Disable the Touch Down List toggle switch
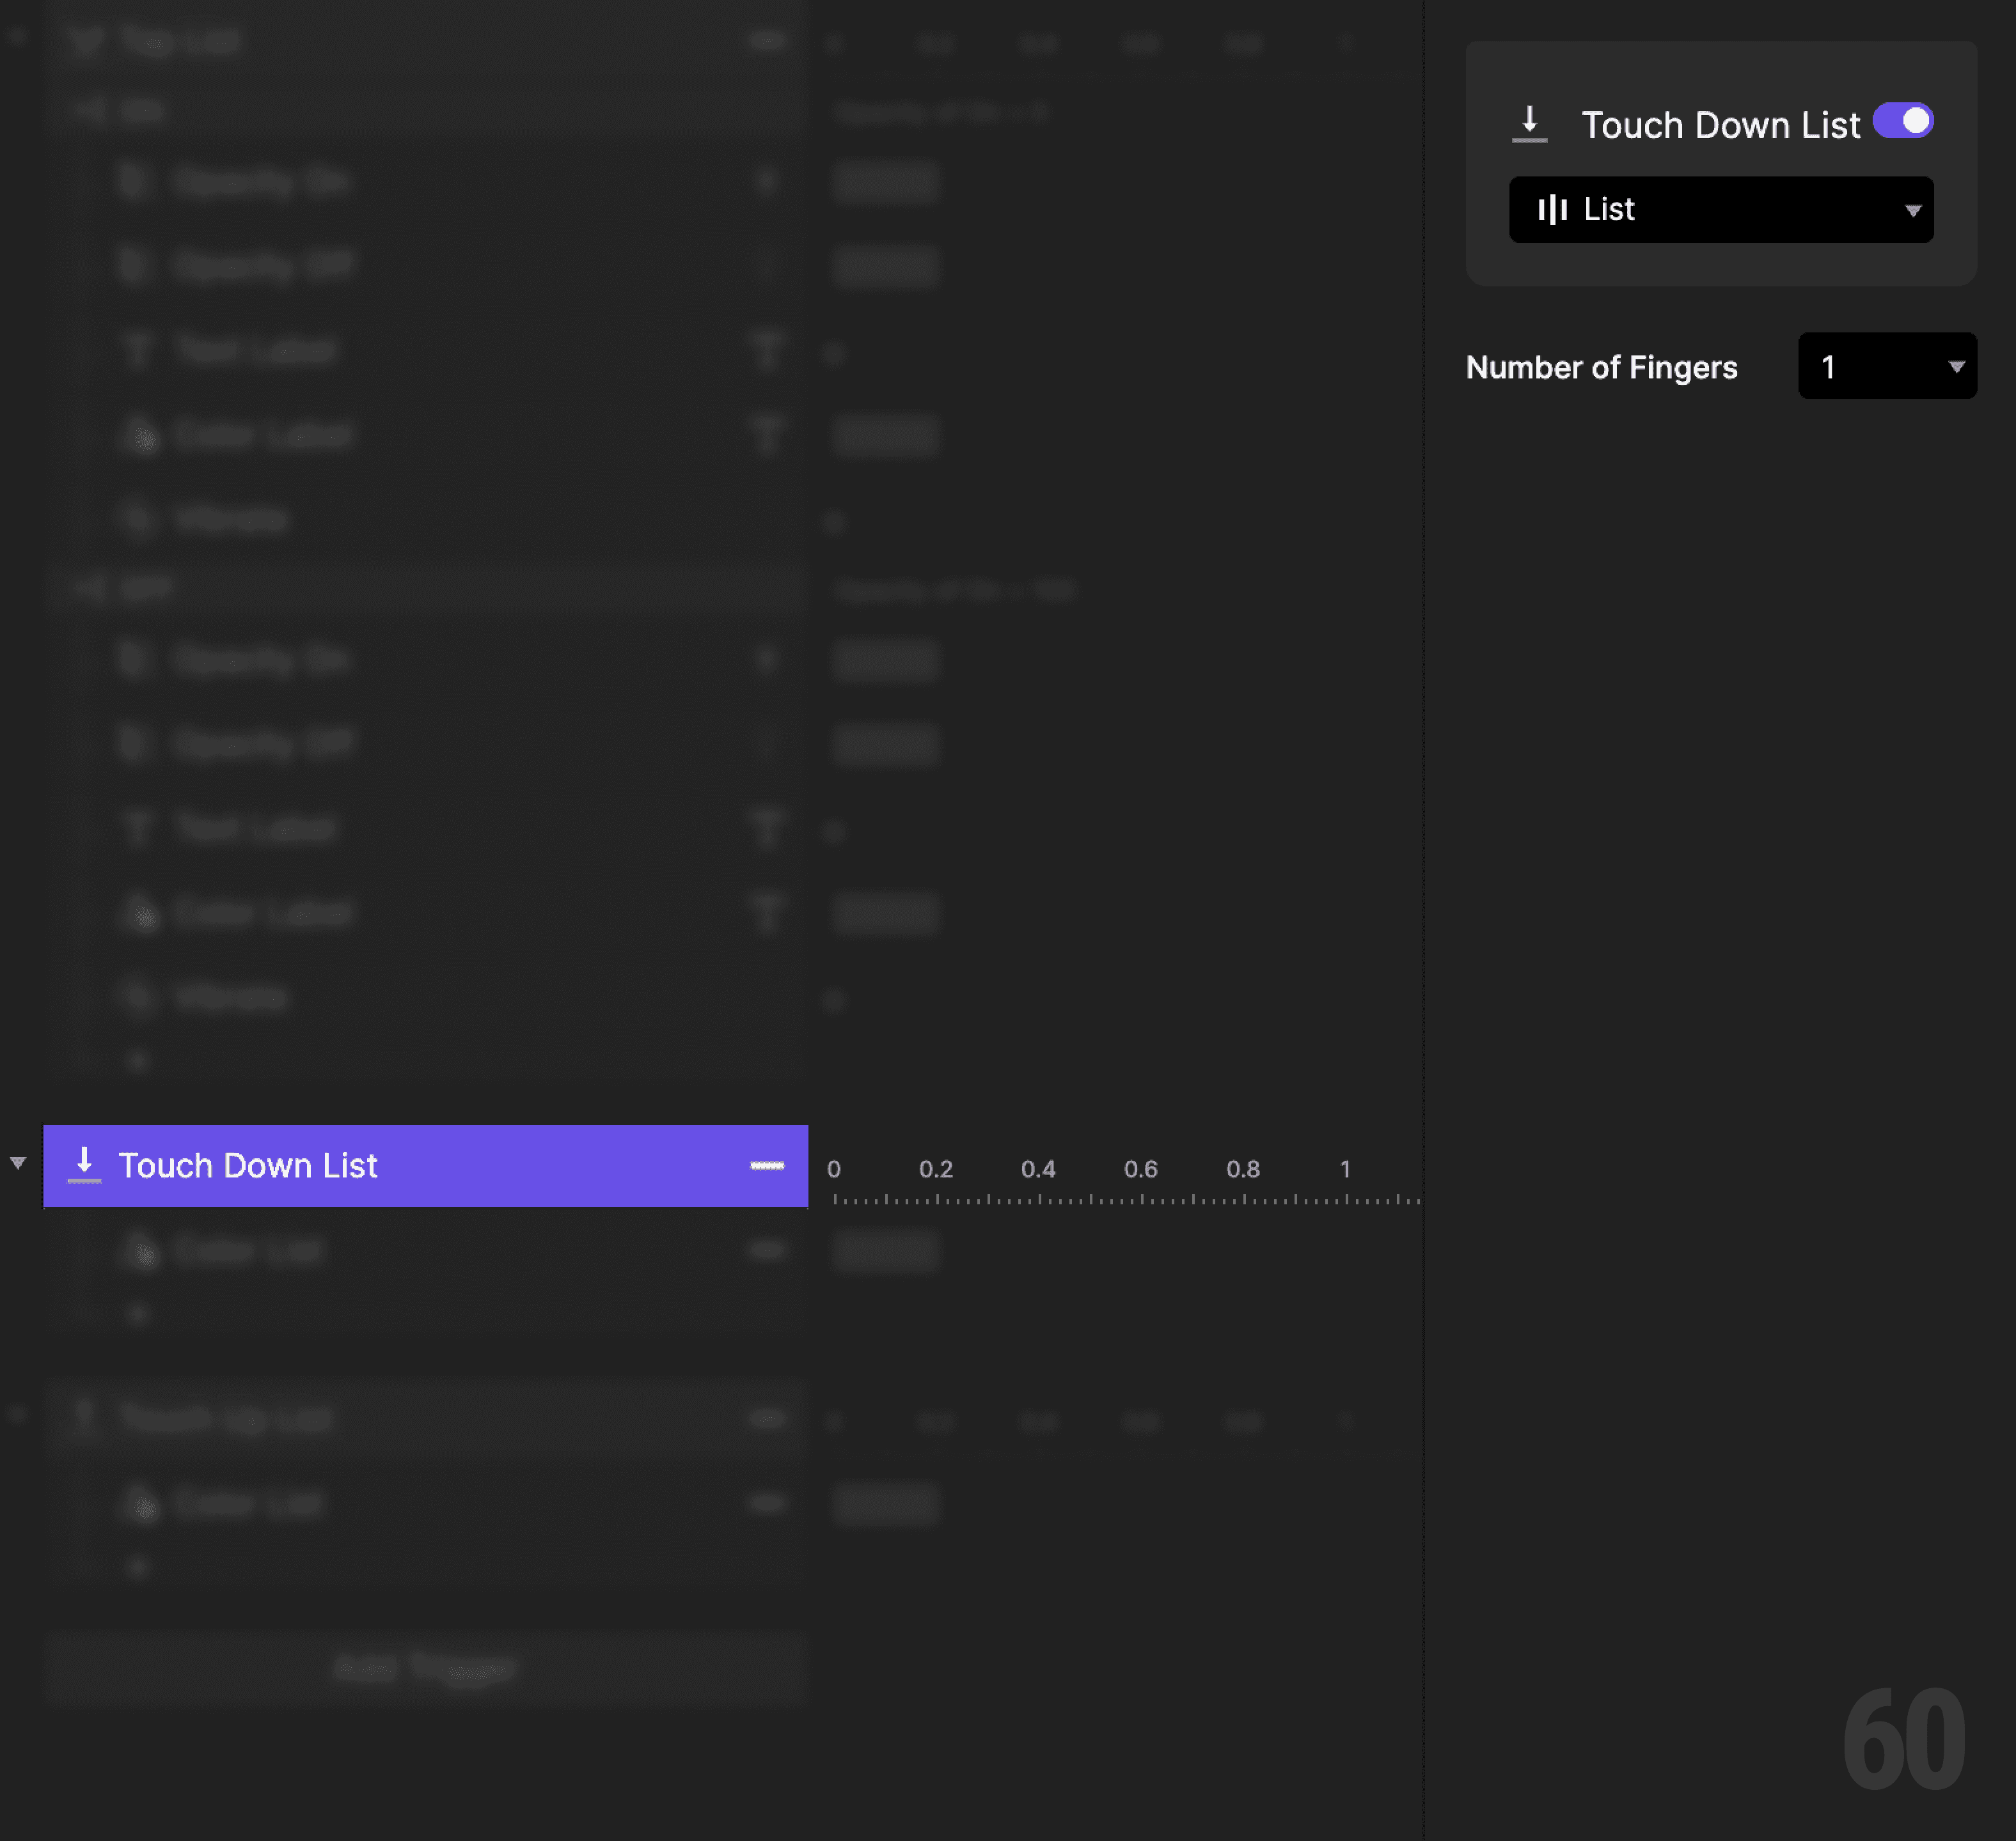Viewport: 2016px width, 1841px height. 1903,120
